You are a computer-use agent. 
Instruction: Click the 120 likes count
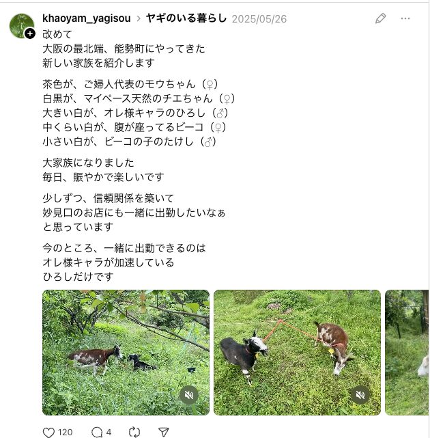(x=66, y=432)
